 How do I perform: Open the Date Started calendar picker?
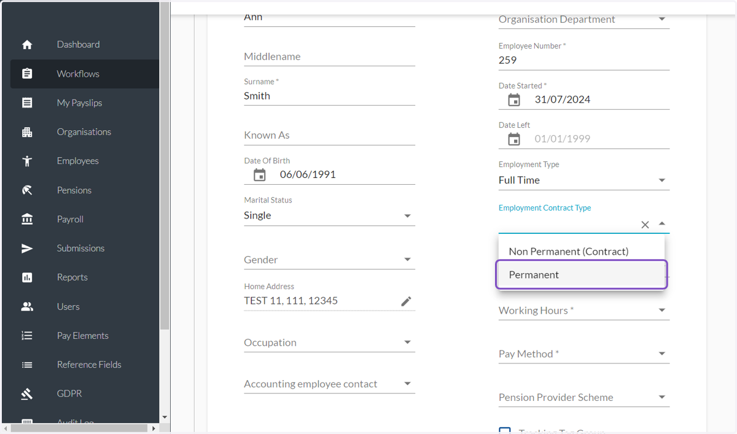click(x=514, y=100)
